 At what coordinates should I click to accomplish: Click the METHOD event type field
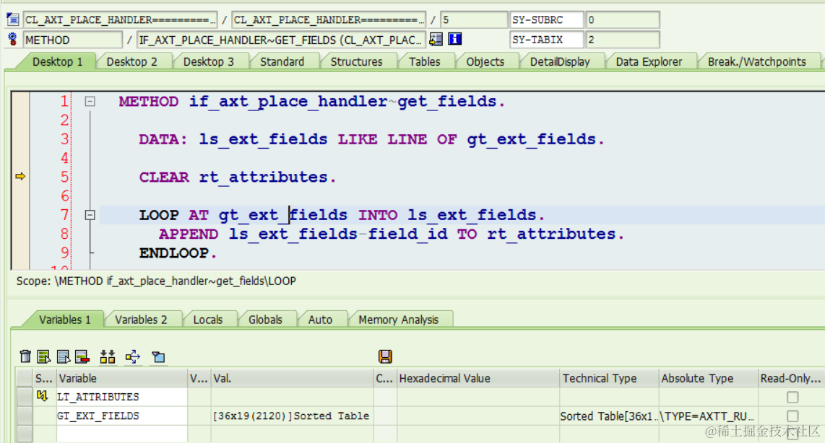[73, 40]
